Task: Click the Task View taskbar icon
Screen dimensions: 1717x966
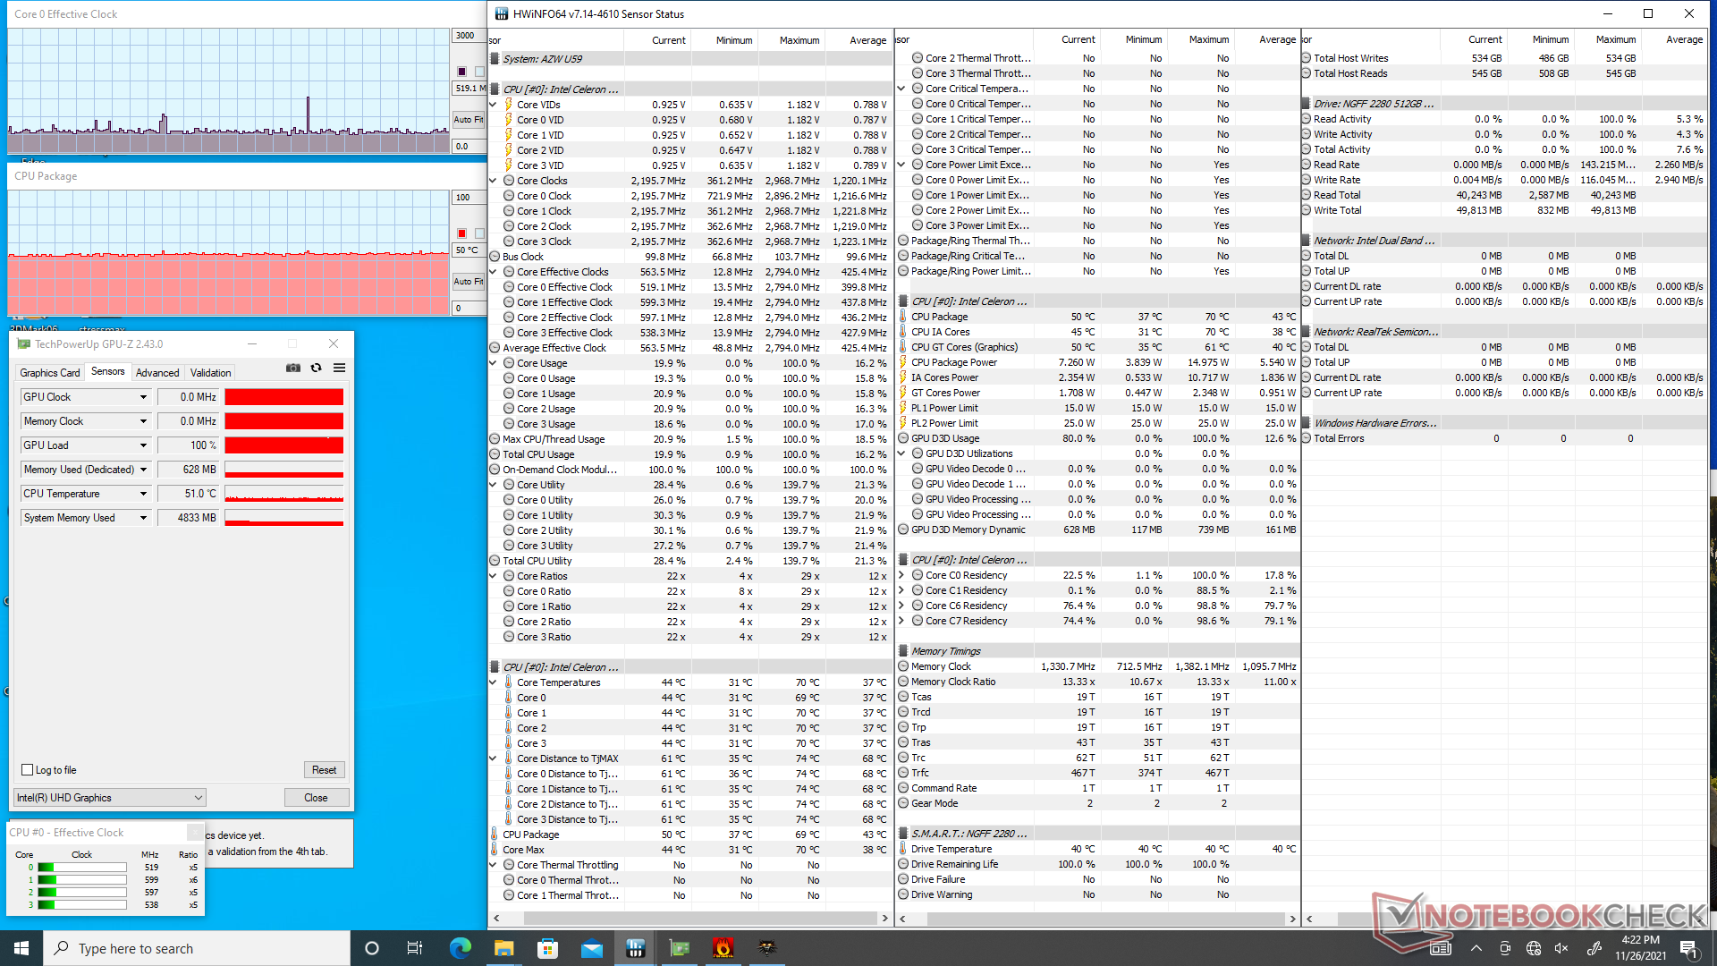Action: pyautogui.click(x=414, y=948)
